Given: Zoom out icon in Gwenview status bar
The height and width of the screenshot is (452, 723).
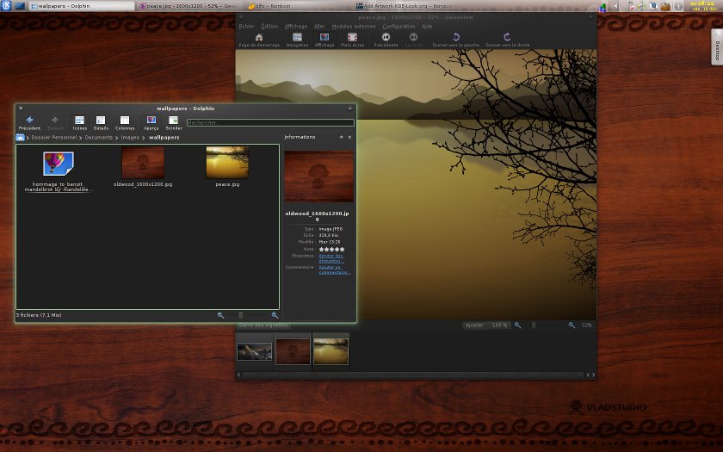Looking at the screenshot, I should (518, 325).
